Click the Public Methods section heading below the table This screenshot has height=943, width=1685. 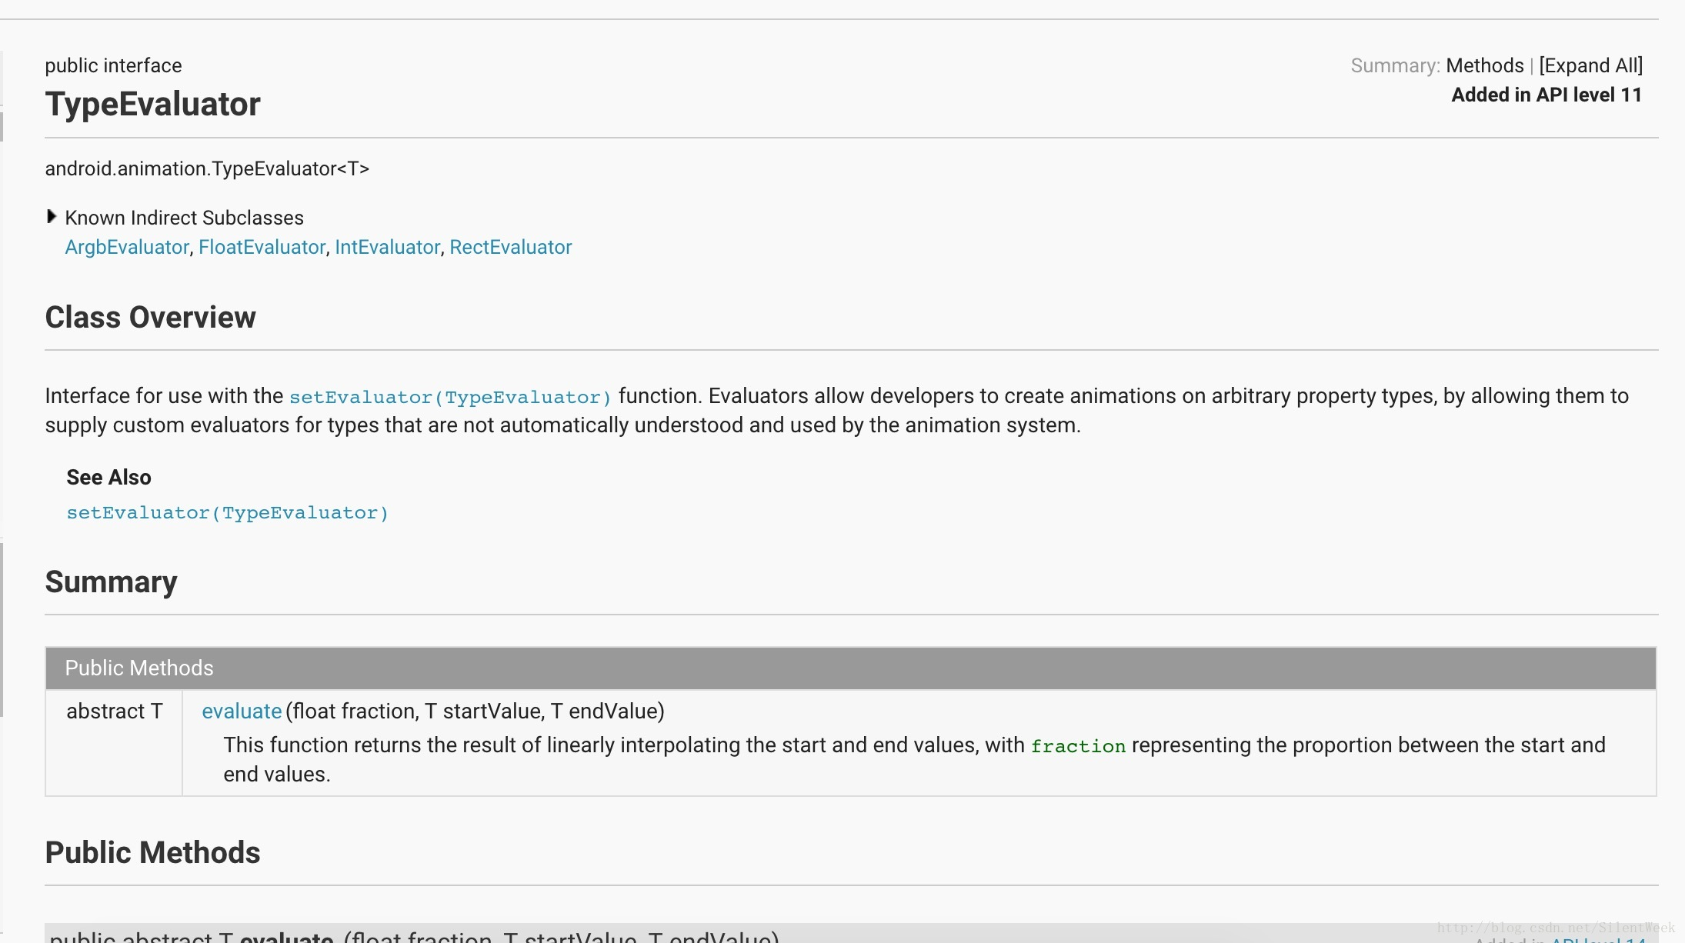pos(152,852)
